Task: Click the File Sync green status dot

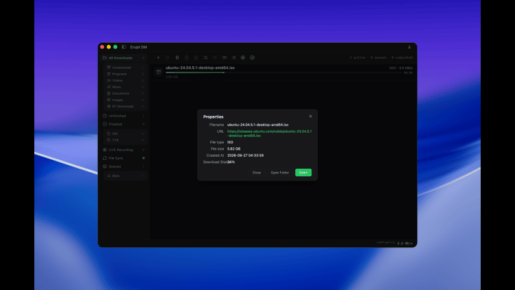Action: [x=143, y=158]
